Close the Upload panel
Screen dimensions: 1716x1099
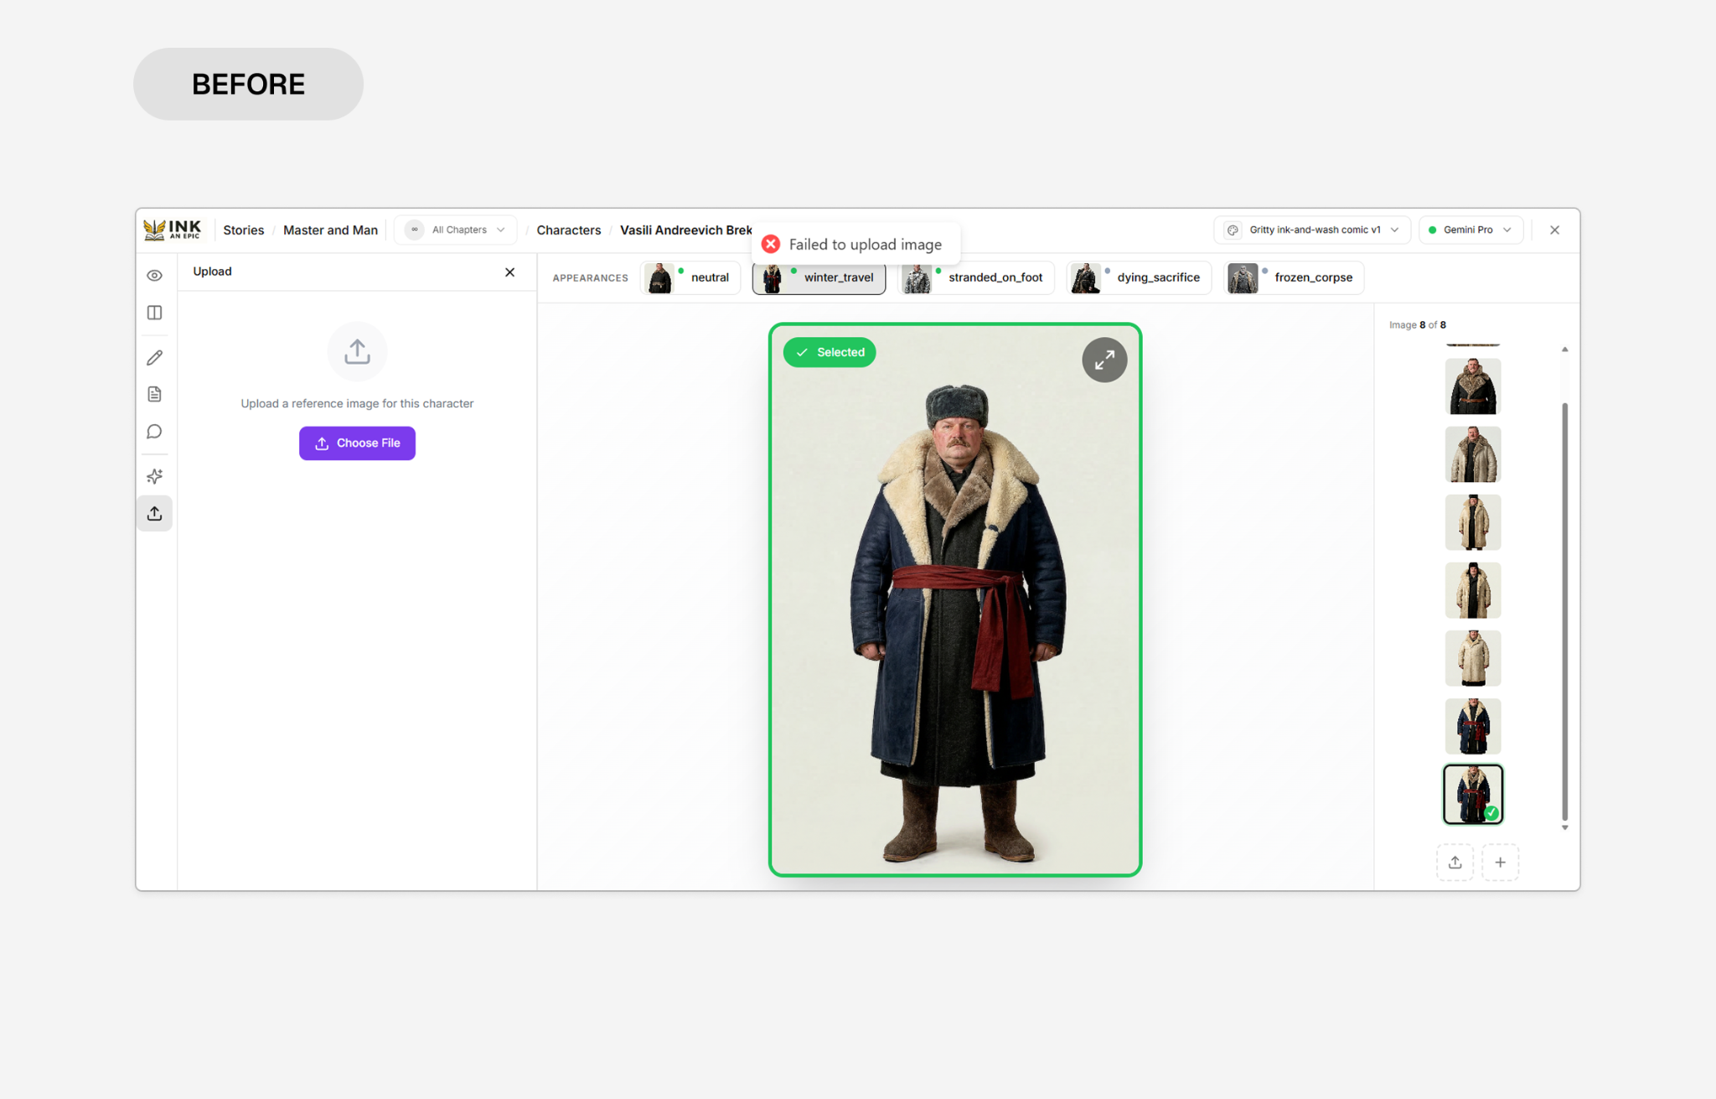(x=509, y=272)
